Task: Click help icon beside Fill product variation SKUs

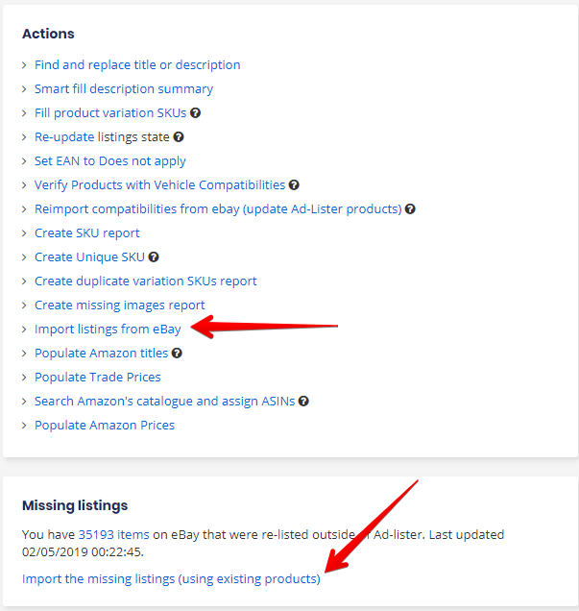Action: [x=195, y=113]
